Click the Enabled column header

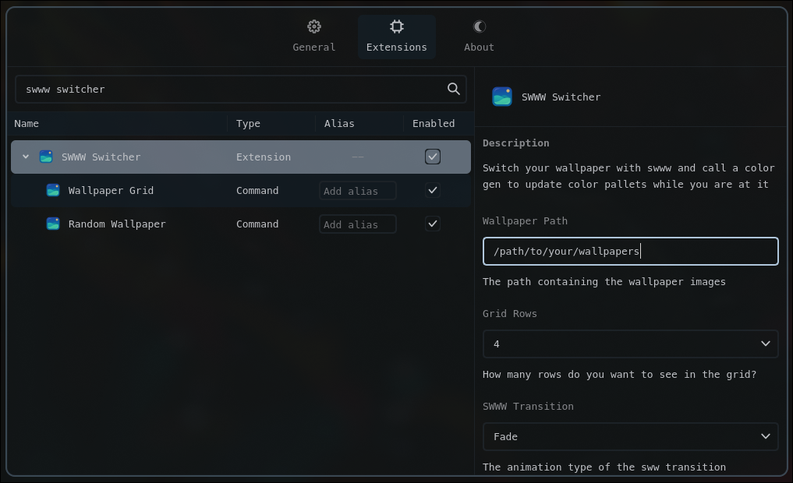(434, 123)
